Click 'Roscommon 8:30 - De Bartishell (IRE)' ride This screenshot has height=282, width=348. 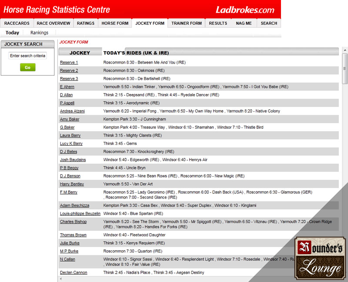(137, 79)
